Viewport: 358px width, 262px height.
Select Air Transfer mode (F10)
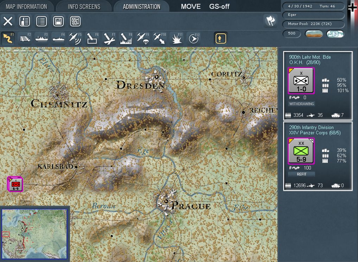point(160,38)
